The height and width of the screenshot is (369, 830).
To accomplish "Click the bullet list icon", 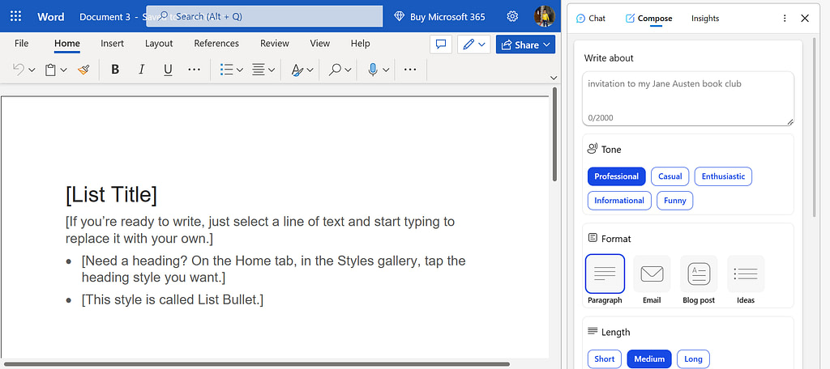I will (227, 70).
